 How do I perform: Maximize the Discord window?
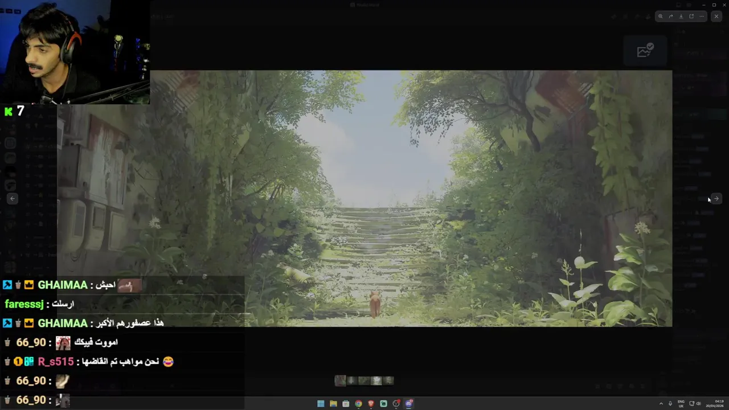(x=714, y=5)
